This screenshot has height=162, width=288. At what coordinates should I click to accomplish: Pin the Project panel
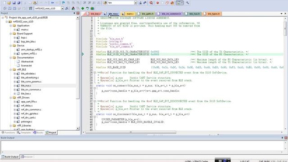(x=74, y=13)
